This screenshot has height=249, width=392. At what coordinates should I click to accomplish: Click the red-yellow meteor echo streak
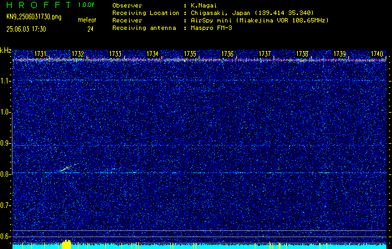(x=65, y=168)
